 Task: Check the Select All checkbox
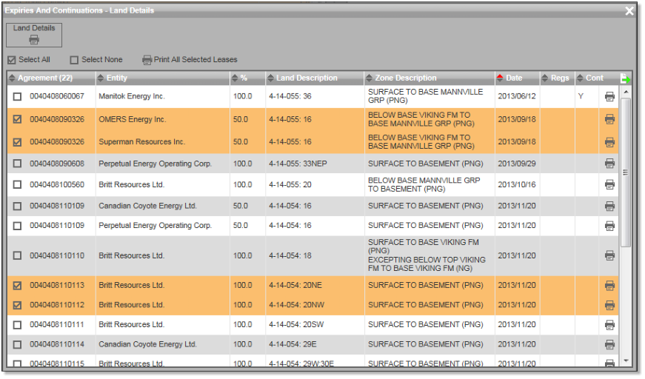point(12,60)
